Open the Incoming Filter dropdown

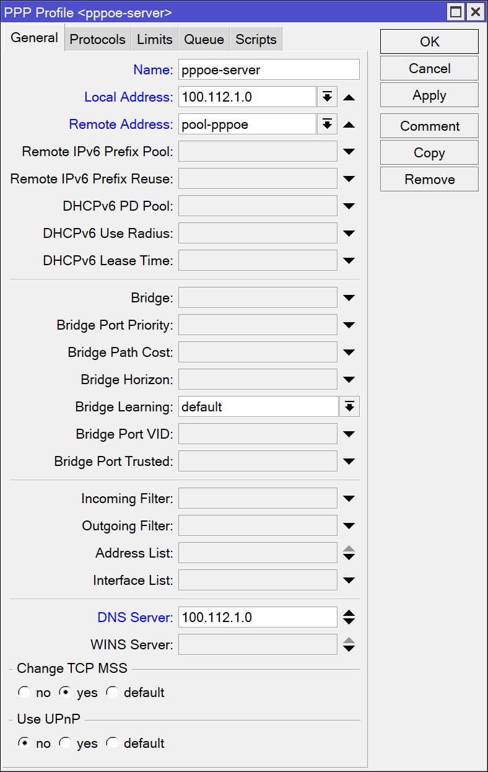349,498
